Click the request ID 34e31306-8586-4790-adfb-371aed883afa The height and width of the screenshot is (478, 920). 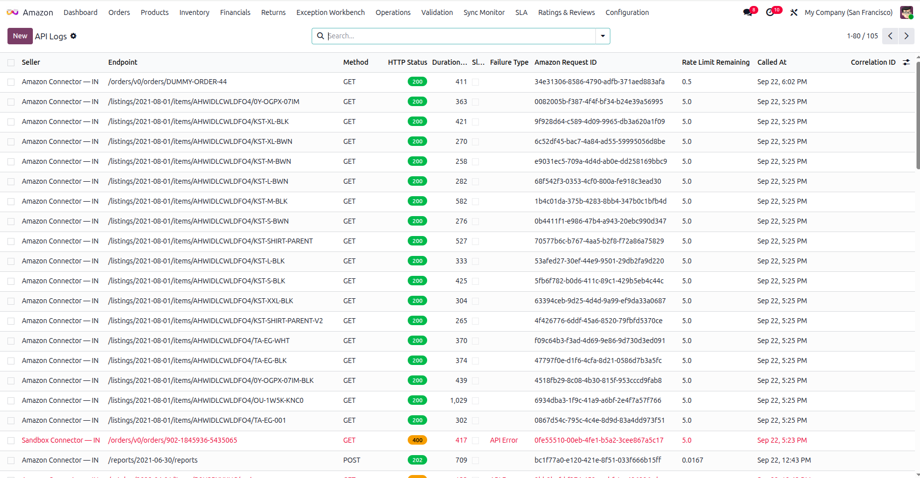pos(599,82)
